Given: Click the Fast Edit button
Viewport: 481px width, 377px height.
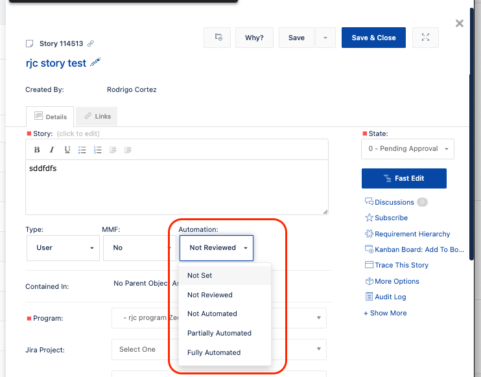Looking at the screenshot, I should pyautogui.click(x=404, y=178).
